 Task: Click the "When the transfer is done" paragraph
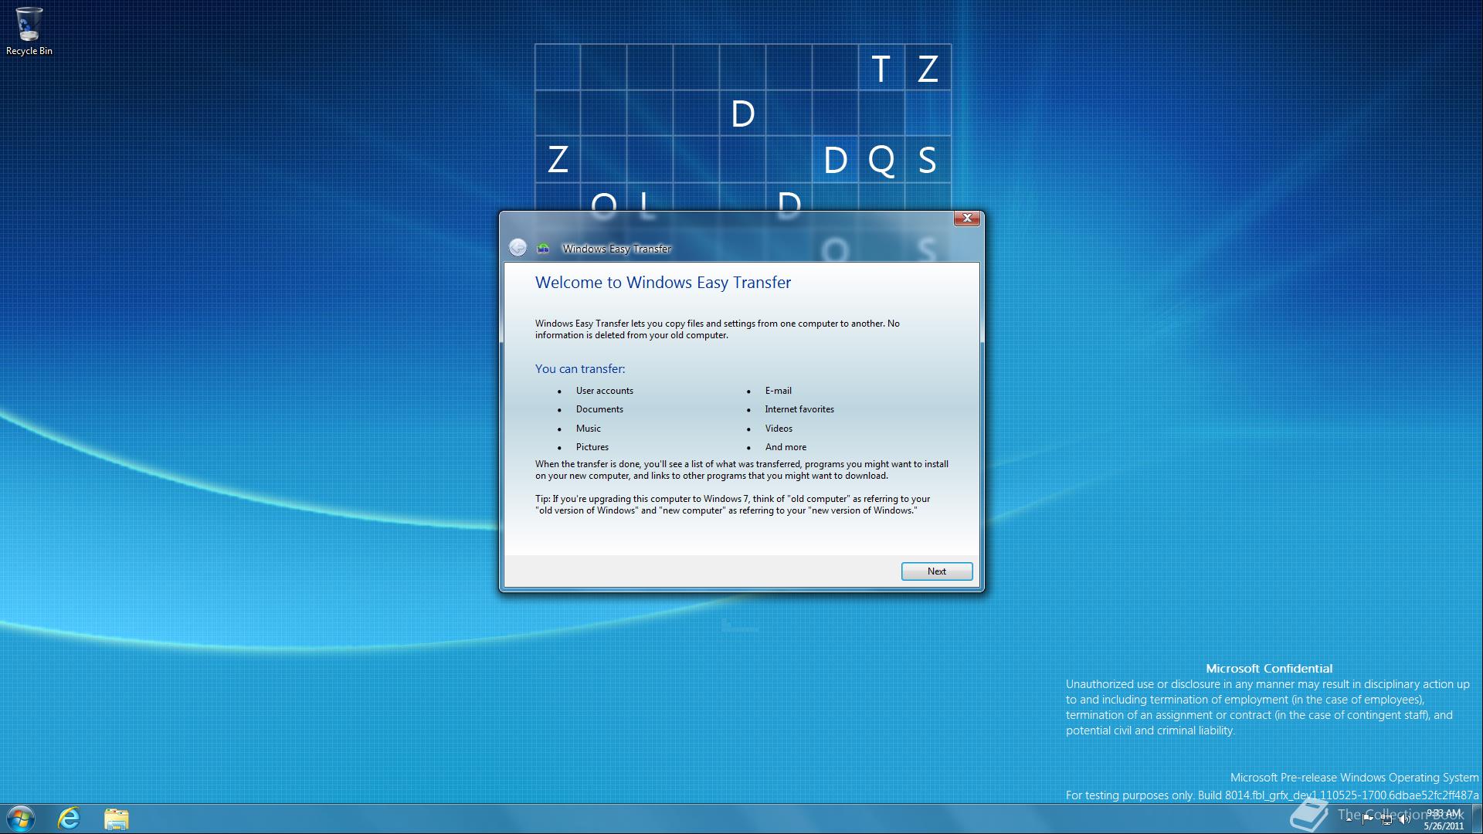tap(741, 470)
